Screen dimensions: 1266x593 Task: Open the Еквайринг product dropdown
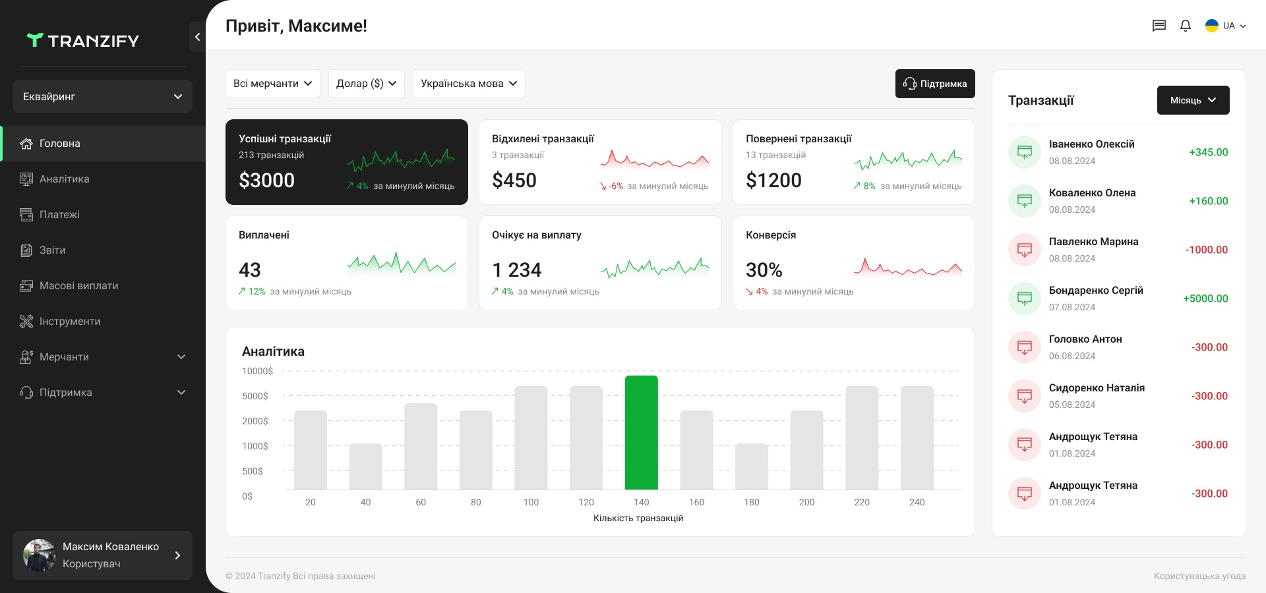click(x=103, y=96)
